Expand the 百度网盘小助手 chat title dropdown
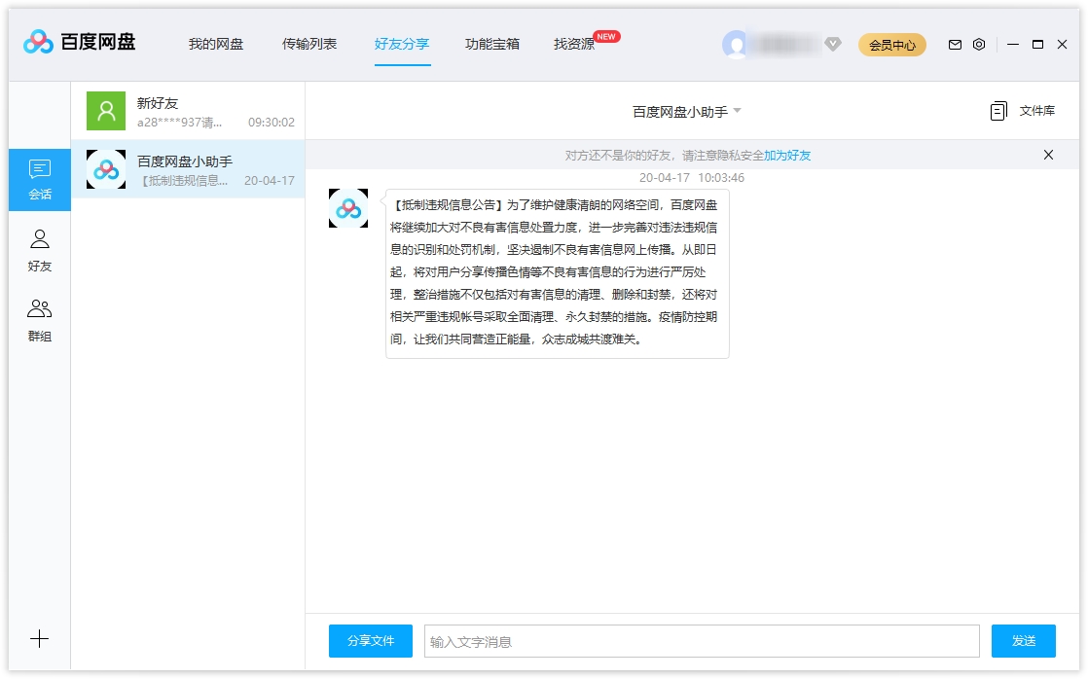 click(737, 110)
